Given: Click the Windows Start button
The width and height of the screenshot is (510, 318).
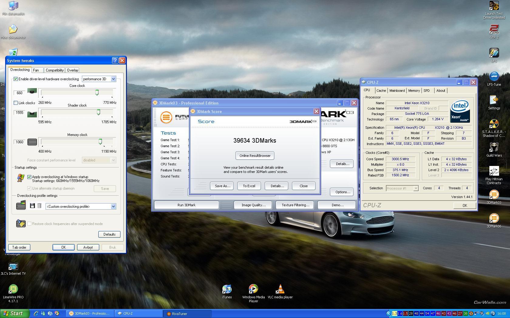Looking at the screenshot, I should coord(15,313).
